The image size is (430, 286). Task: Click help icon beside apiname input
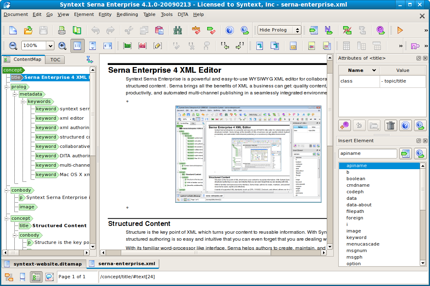(x=420, y=153)
